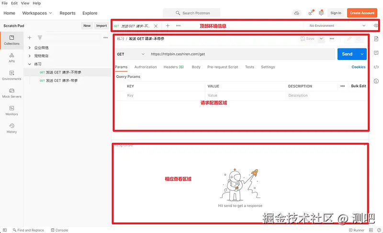Open the Cookies link
The height and width of the screenshot is (233, 383).
(x=359, y=67)
